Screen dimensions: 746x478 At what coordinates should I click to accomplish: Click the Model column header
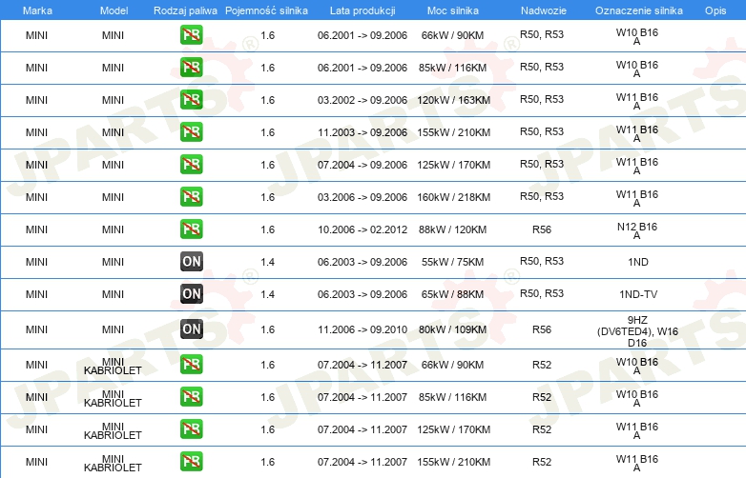click(114, 10)
